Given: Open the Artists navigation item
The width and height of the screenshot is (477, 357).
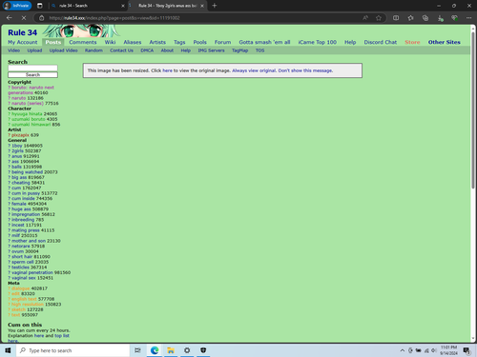Looking at the screenshot, I should tap(157, 42).
